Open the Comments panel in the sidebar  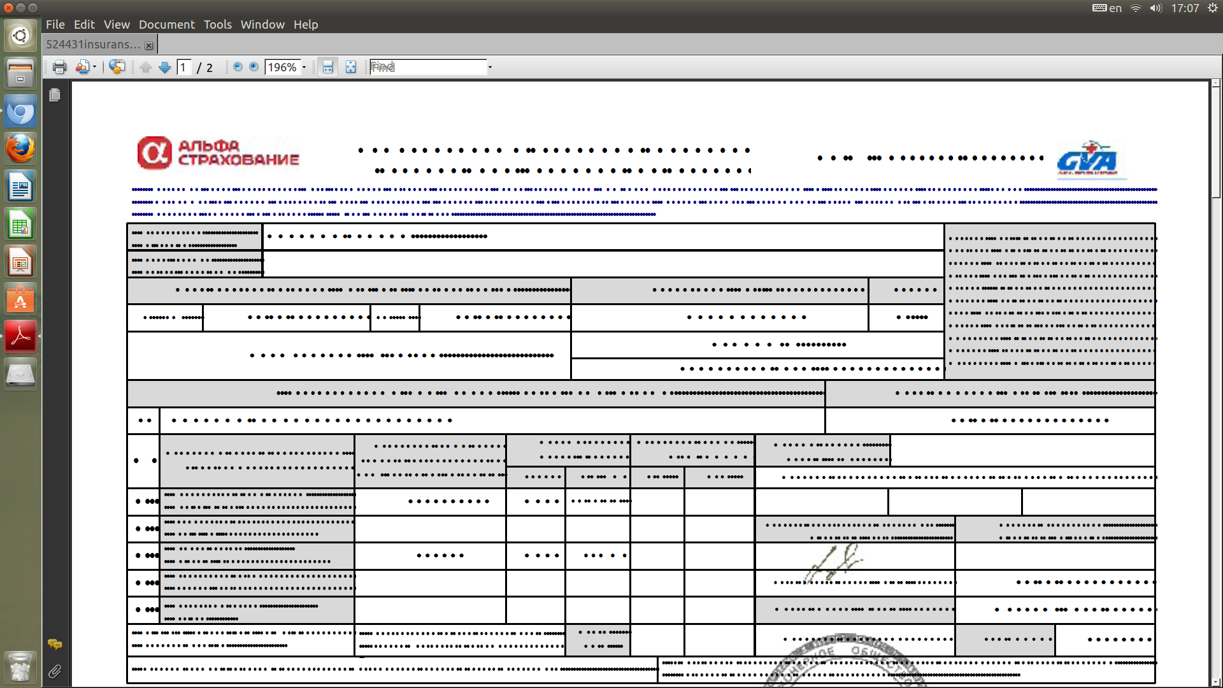point(55,644)
